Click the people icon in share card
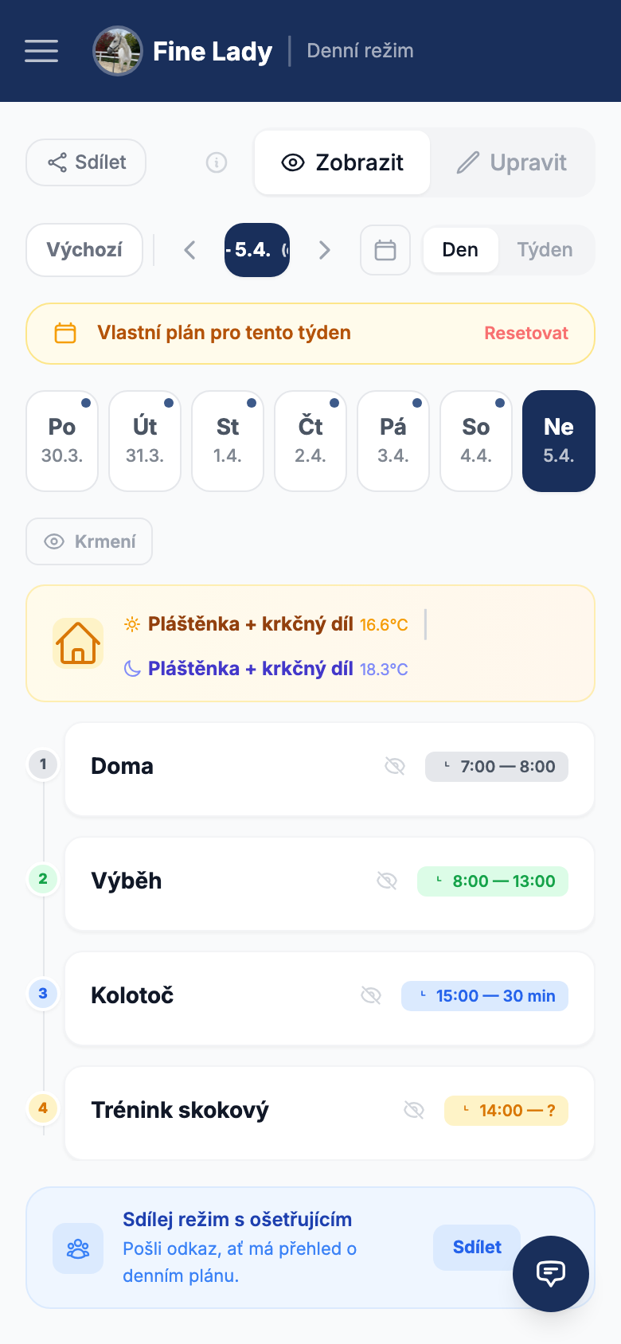This screenshot has width=621, height=1344. [x=78, y=1247]
